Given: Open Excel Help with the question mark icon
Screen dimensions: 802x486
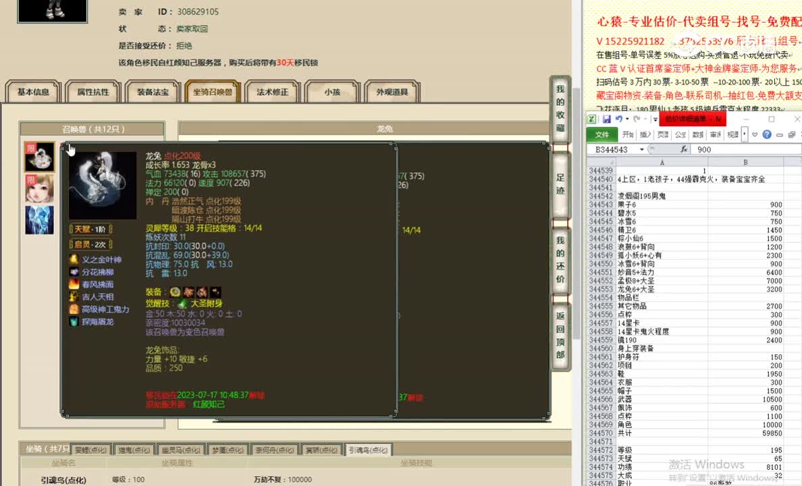Looking at the screenshot, I should tap(766, 134).
